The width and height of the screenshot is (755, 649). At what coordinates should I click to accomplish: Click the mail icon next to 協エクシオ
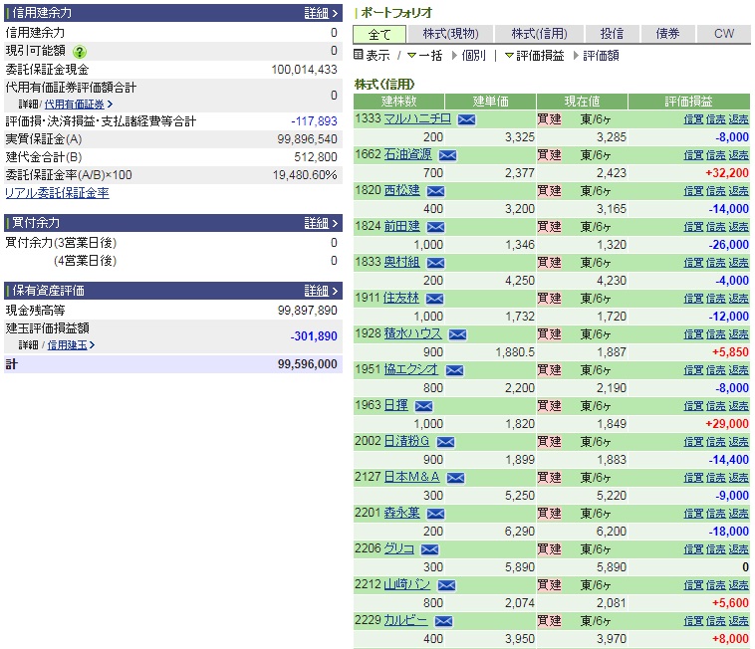click(x=454, y=370)
